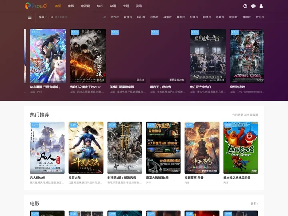The width and height of the screenshot is (288, 216).
Task: Click 今日更新 399 条数据 text
Action: pyautogui.click(x=245, y=115)
